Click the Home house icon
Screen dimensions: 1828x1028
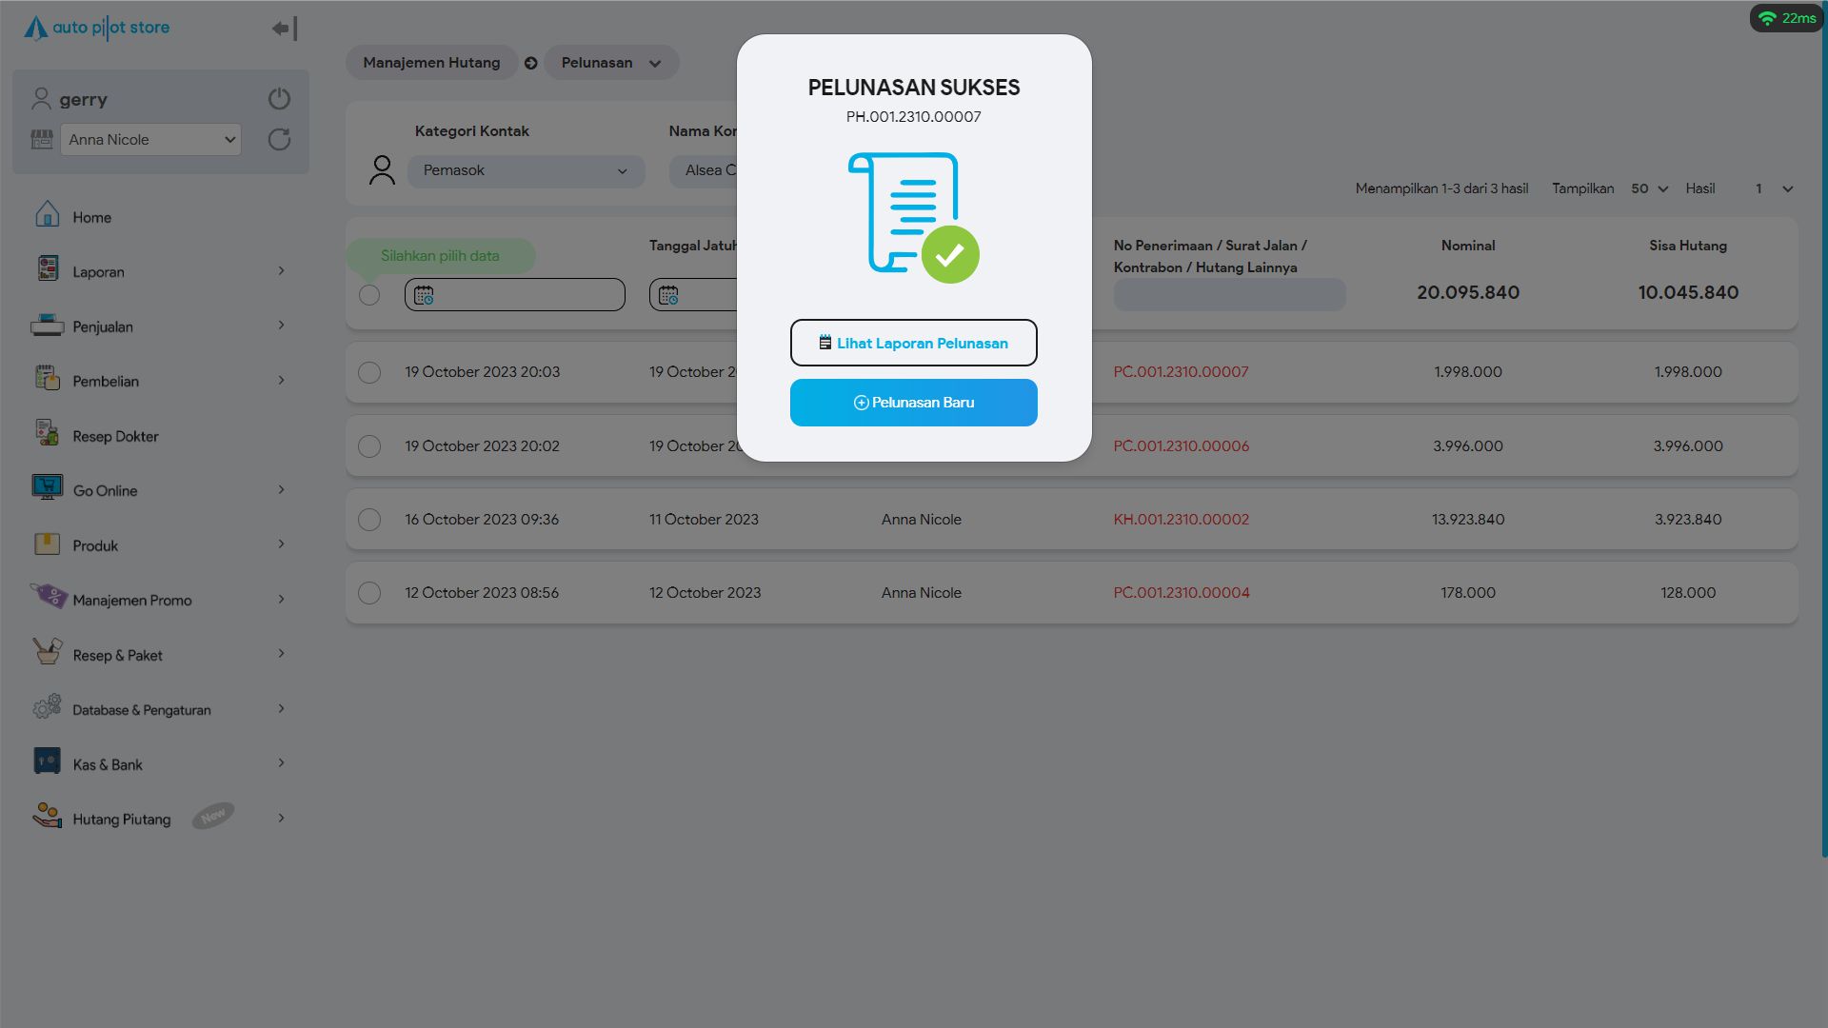[x=47, y=215]
